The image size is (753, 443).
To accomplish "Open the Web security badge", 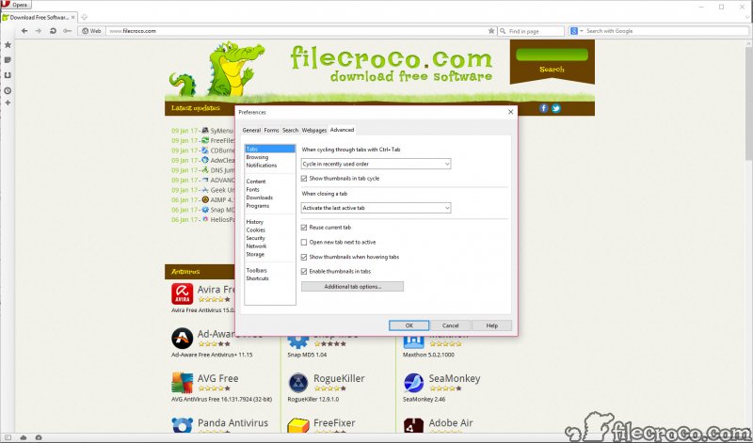I will [x=91, y=31].
